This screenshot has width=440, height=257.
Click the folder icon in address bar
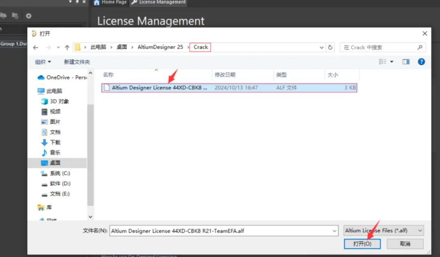[x=77, y=47]
